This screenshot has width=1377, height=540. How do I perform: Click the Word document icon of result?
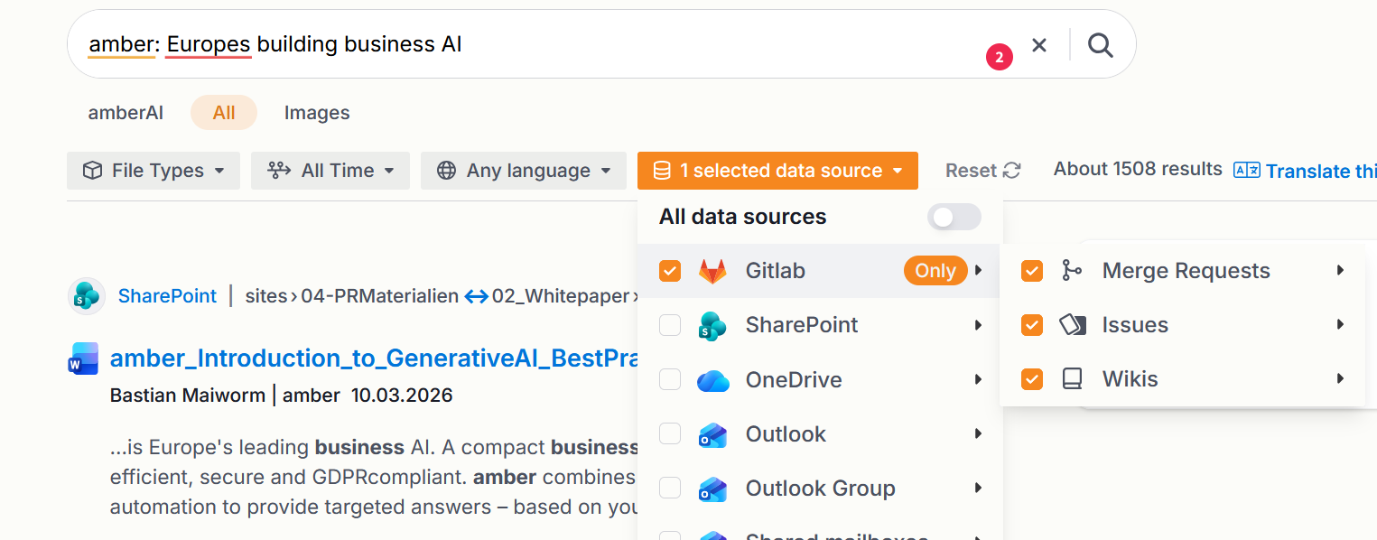click(x=83, y=358)
